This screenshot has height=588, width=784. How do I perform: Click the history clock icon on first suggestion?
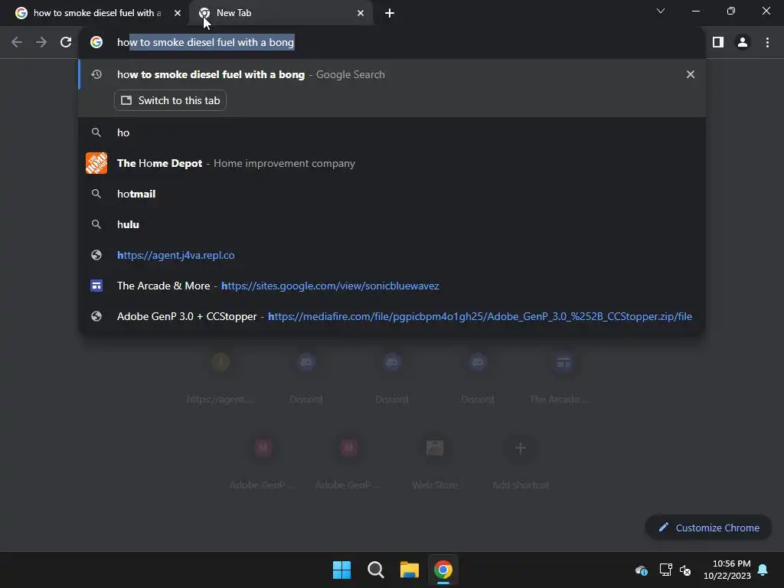(x=96, y=74)
